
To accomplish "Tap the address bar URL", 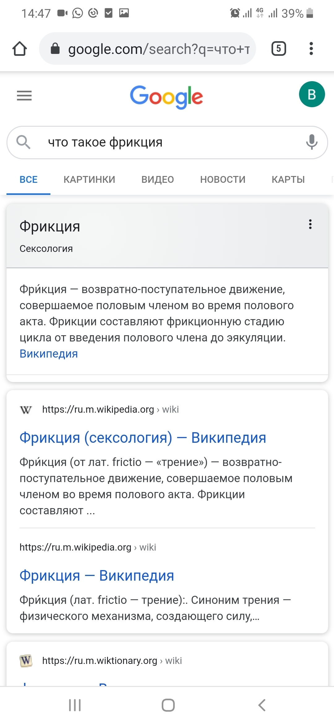I will (x=158, y=49).
